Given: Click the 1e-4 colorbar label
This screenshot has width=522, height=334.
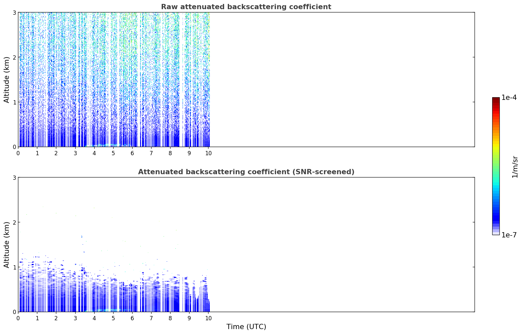Looking at the screenshot, I should click(x=509, y=98).
